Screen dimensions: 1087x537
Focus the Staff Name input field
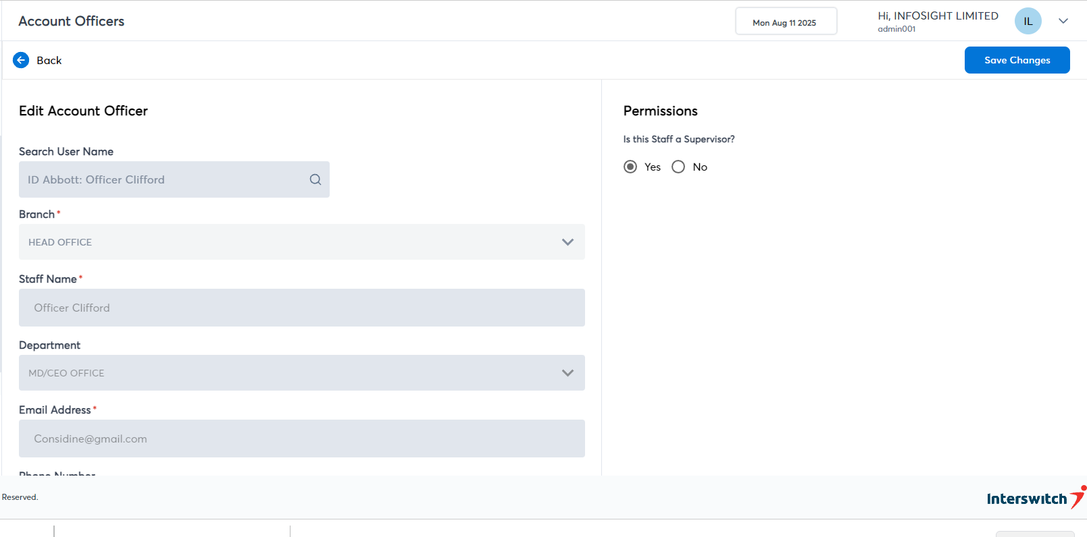pyautogui.click(x=301, y=308)
